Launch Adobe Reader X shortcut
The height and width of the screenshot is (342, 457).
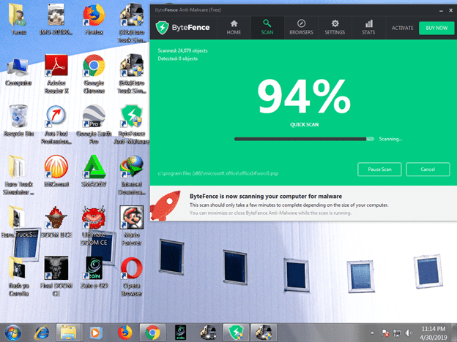point(56,74)
